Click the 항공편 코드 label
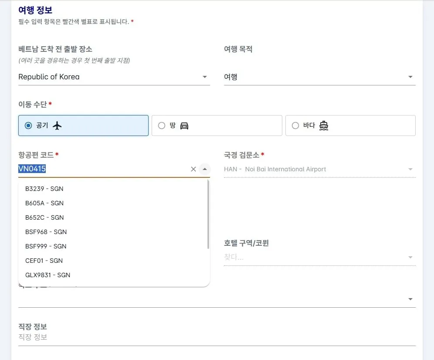434x360 pixels. point(36,155)
